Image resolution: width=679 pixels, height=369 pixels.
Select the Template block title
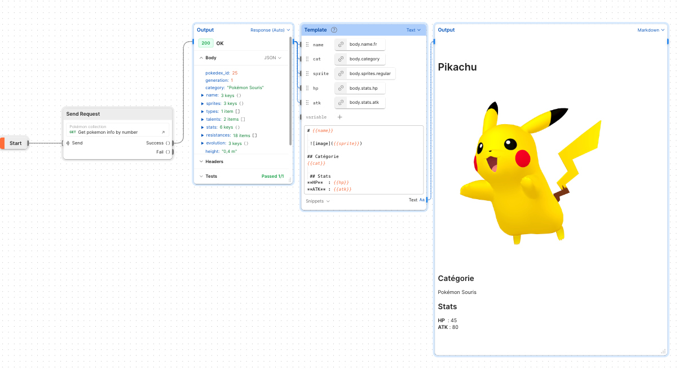point(315,30)
